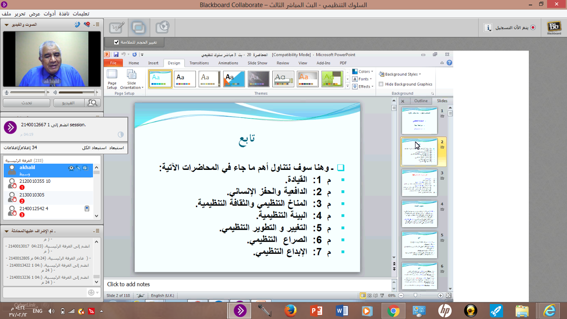This screenshot has width=567, height=319.
Task: Click the telephone connect icon in audio panel
Action: click(77, 25)
